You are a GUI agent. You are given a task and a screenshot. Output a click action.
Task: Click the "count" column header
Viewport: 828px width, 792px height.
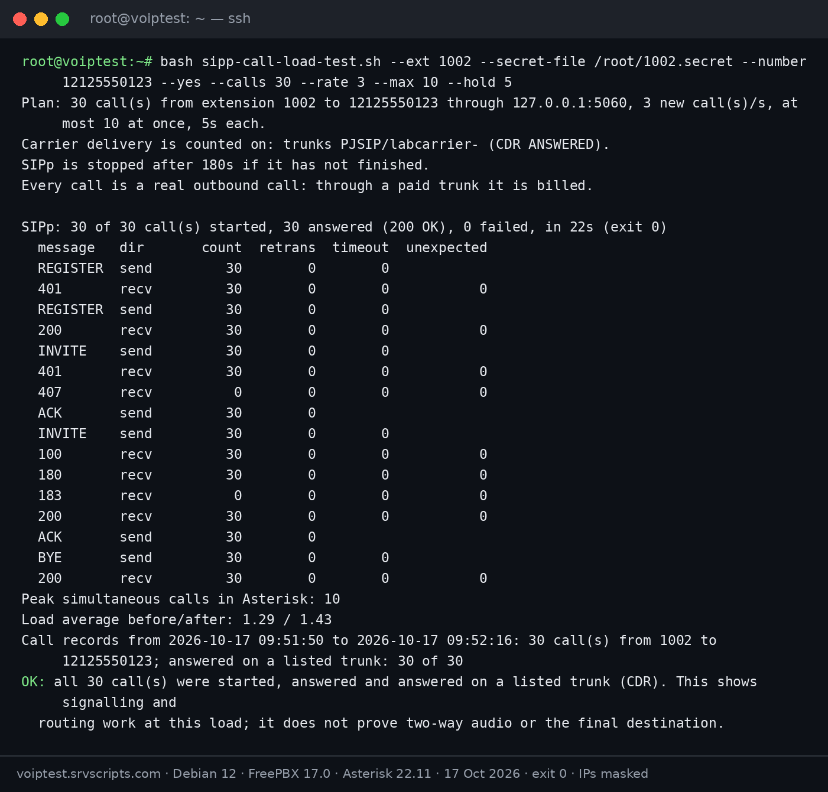coord(222,247)
